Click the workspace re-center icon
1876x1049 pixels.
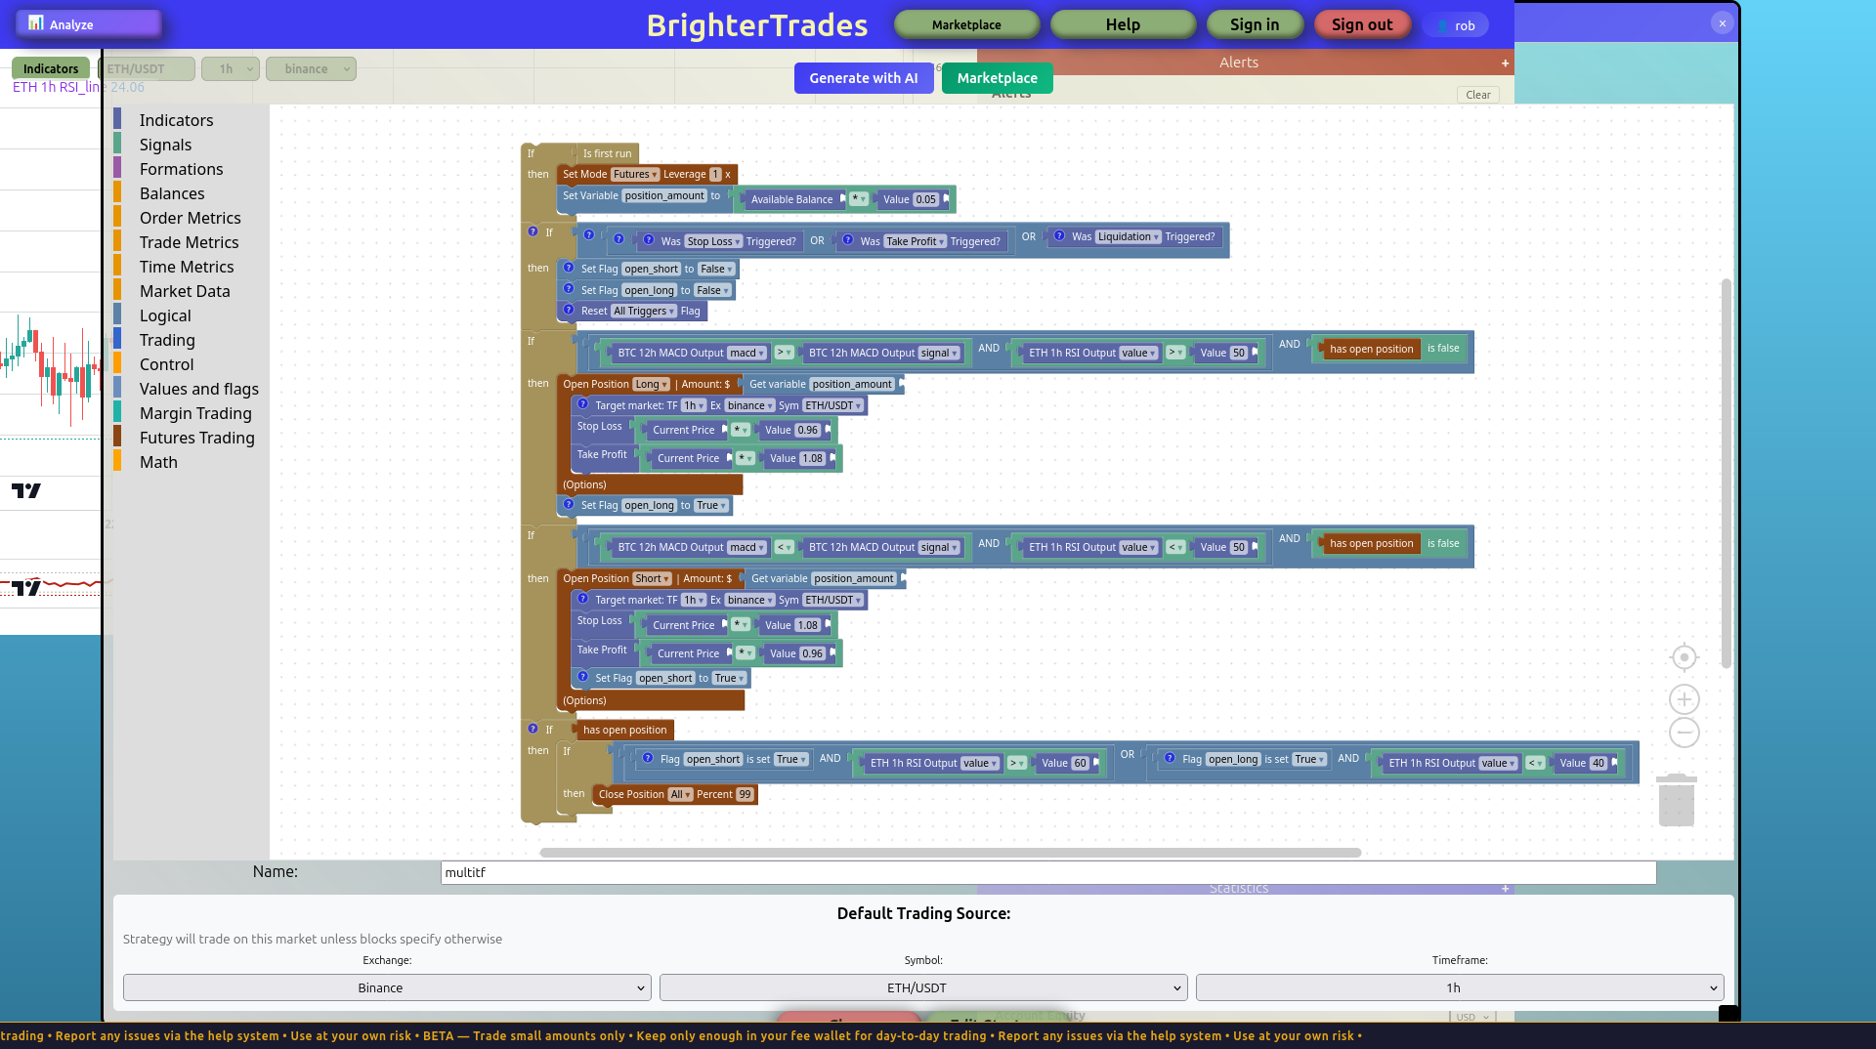(1684, 657)
